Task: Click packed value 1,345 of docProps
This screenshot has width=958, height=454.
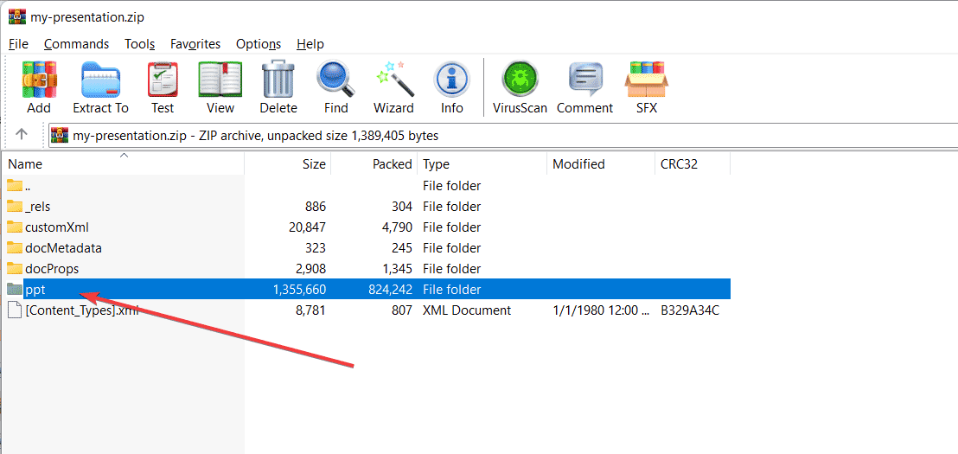Action: click(x=396, y=269)
